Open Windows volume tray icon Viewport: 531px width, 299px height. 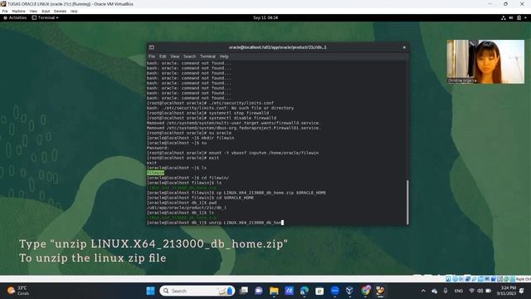(x=480, y=291)
